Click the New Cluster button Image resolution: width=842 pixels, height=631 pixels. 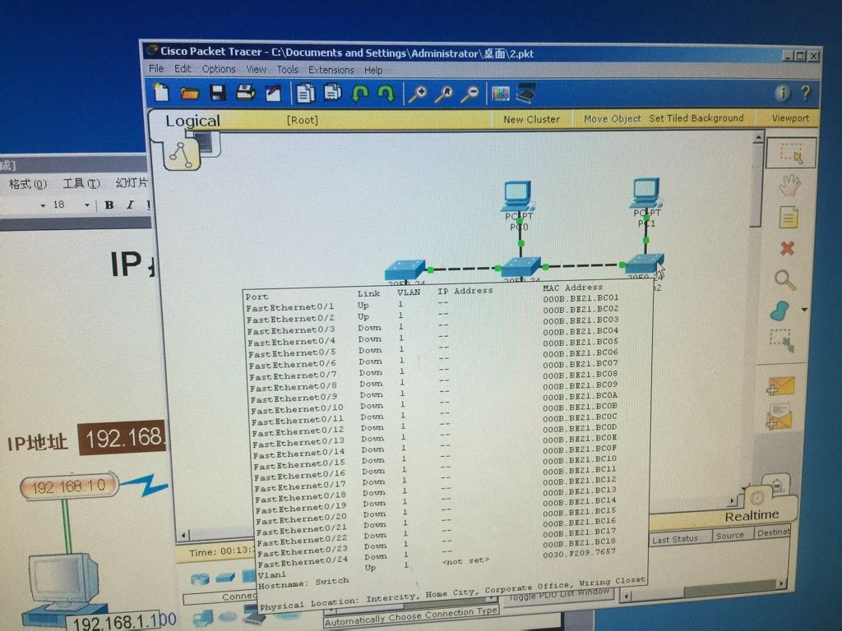point(531,119)
